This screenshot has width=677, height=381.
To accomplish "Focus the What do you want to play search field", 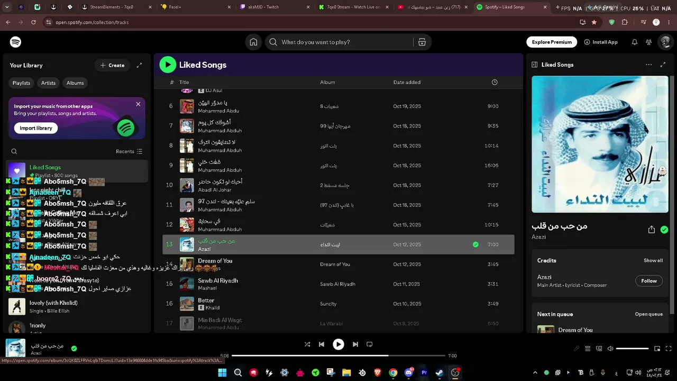I will click(x=346, y=42).
